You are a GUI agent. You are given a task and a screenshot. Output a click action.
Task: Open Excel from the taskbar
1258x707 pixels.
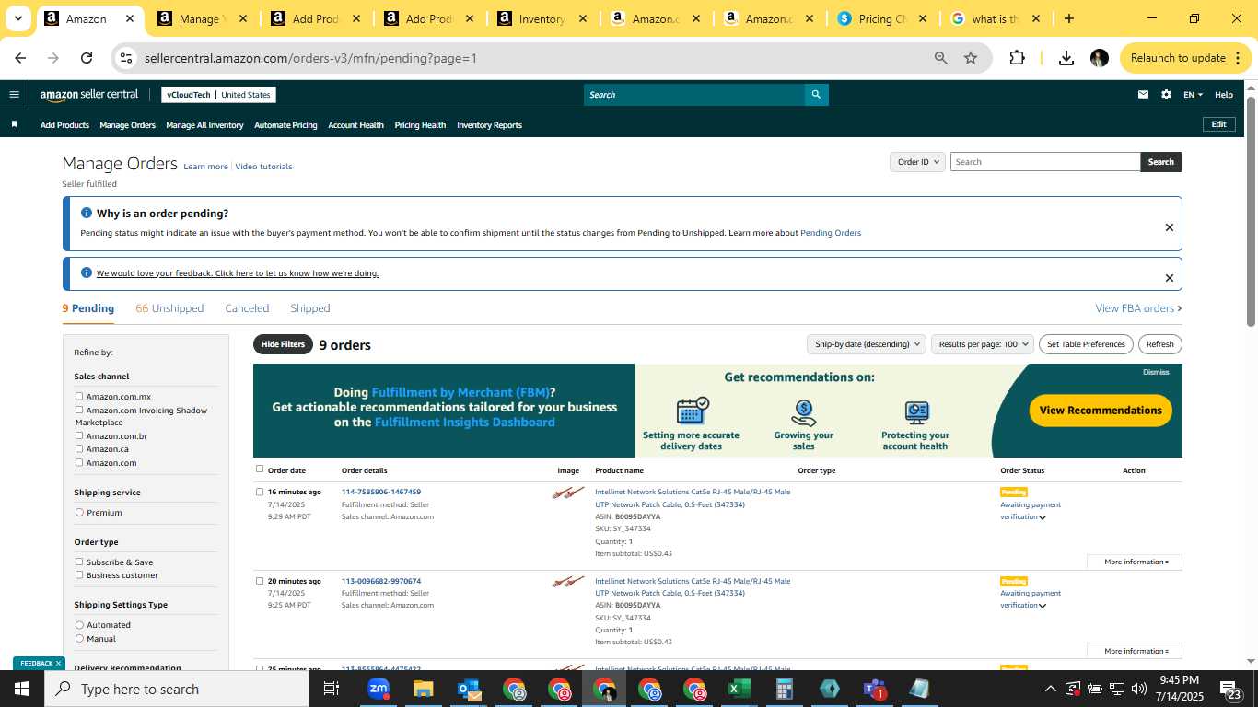point(739,689)
